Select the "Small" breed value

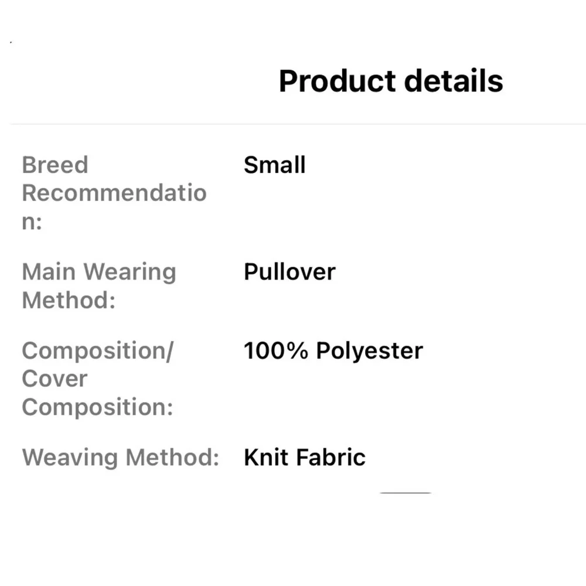click(x=274, y=165)
